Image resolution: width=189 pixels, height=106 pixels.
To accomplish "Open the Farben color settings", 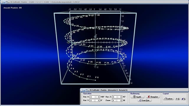I will pos(168,99).
